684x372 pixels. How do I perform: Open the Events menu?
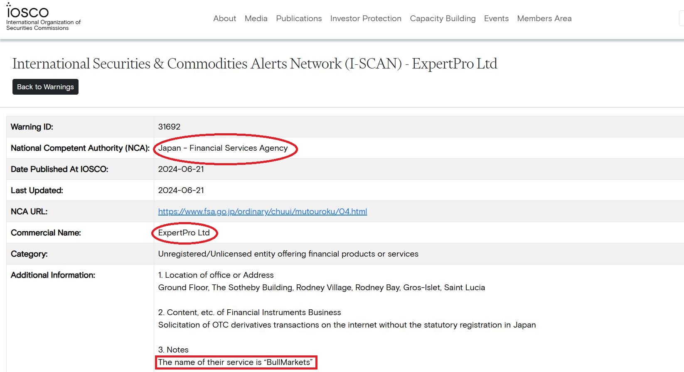click(496, 19)
